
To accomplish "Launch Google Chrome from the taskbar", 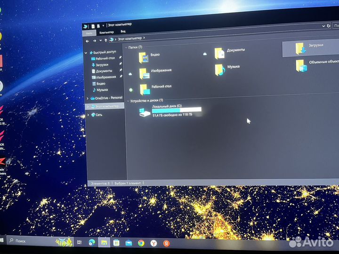I will 141,243.
